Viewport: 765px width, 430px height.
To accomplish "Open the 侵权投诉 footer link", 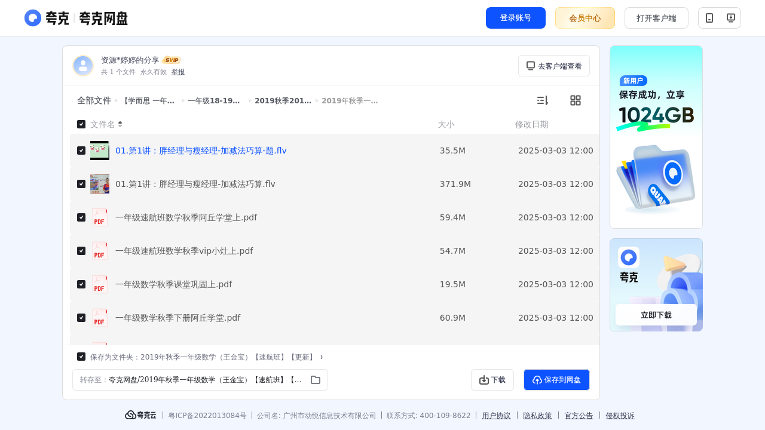I will (620, 416).
